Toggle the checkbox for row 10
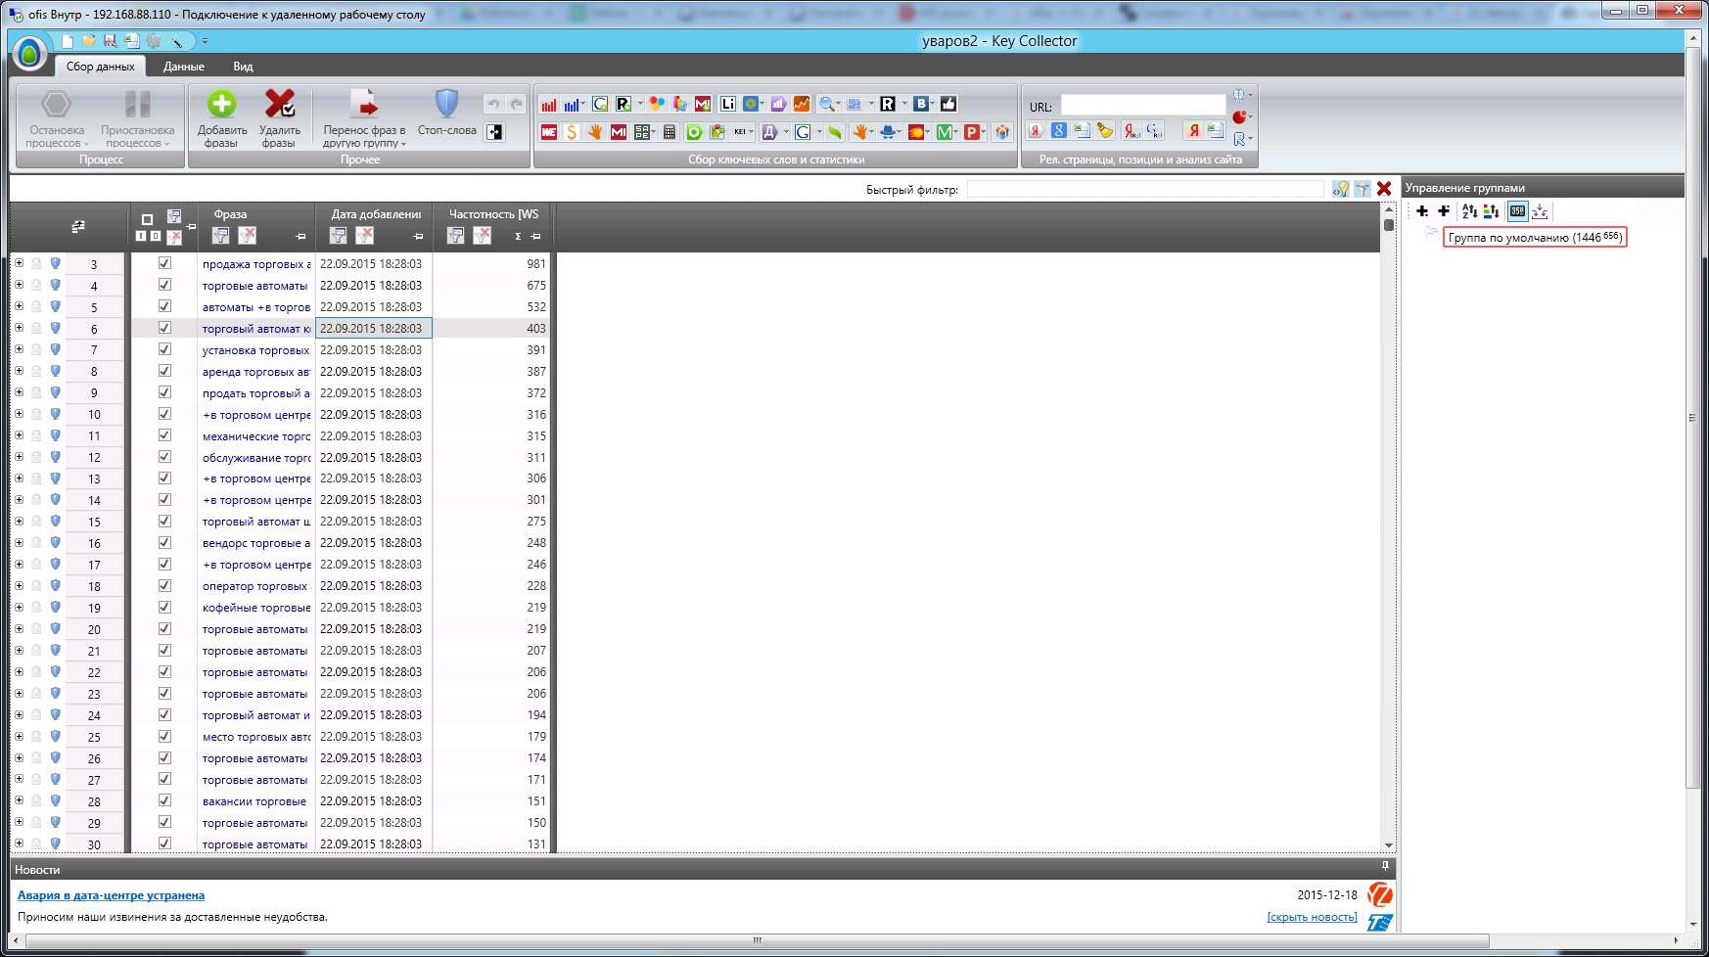The image size is (1709, 957). pyautogui.click(x=164, y=414)
